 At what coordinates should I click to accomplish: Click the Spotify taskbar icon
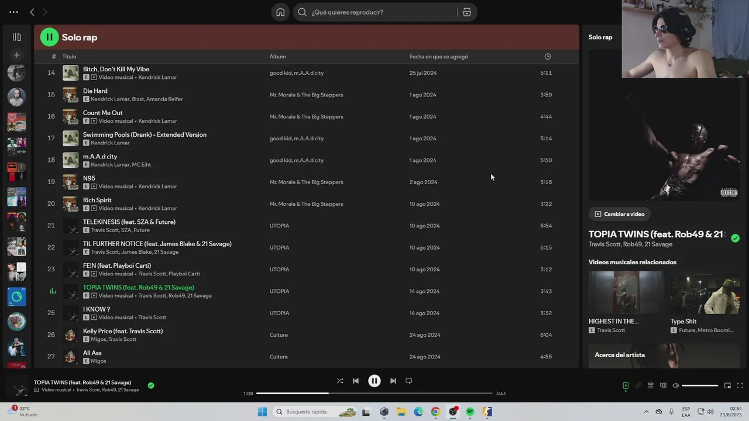[x=470, y=412]
